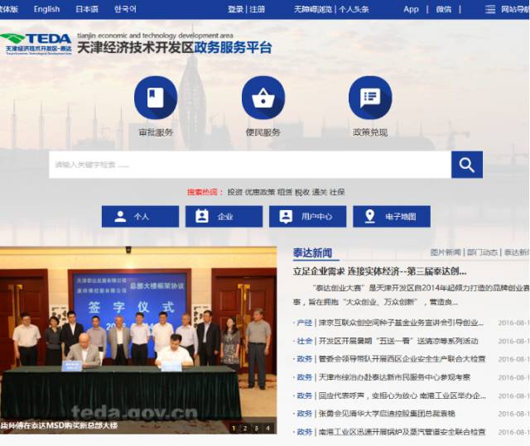
Task: Click the App link in top bar
Action: point(411,9)
